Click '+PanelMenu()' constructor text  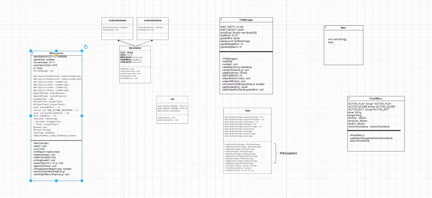[357, 135]
